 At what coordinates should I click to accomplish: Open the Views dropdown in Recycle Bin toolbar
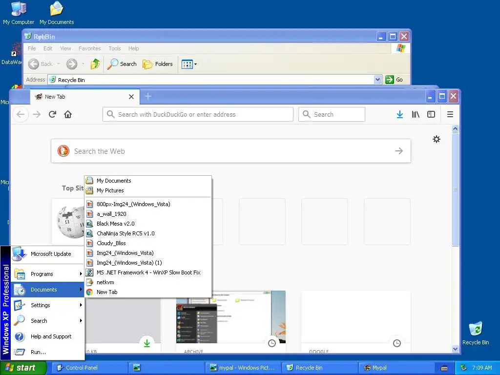[x=189, y=64]
